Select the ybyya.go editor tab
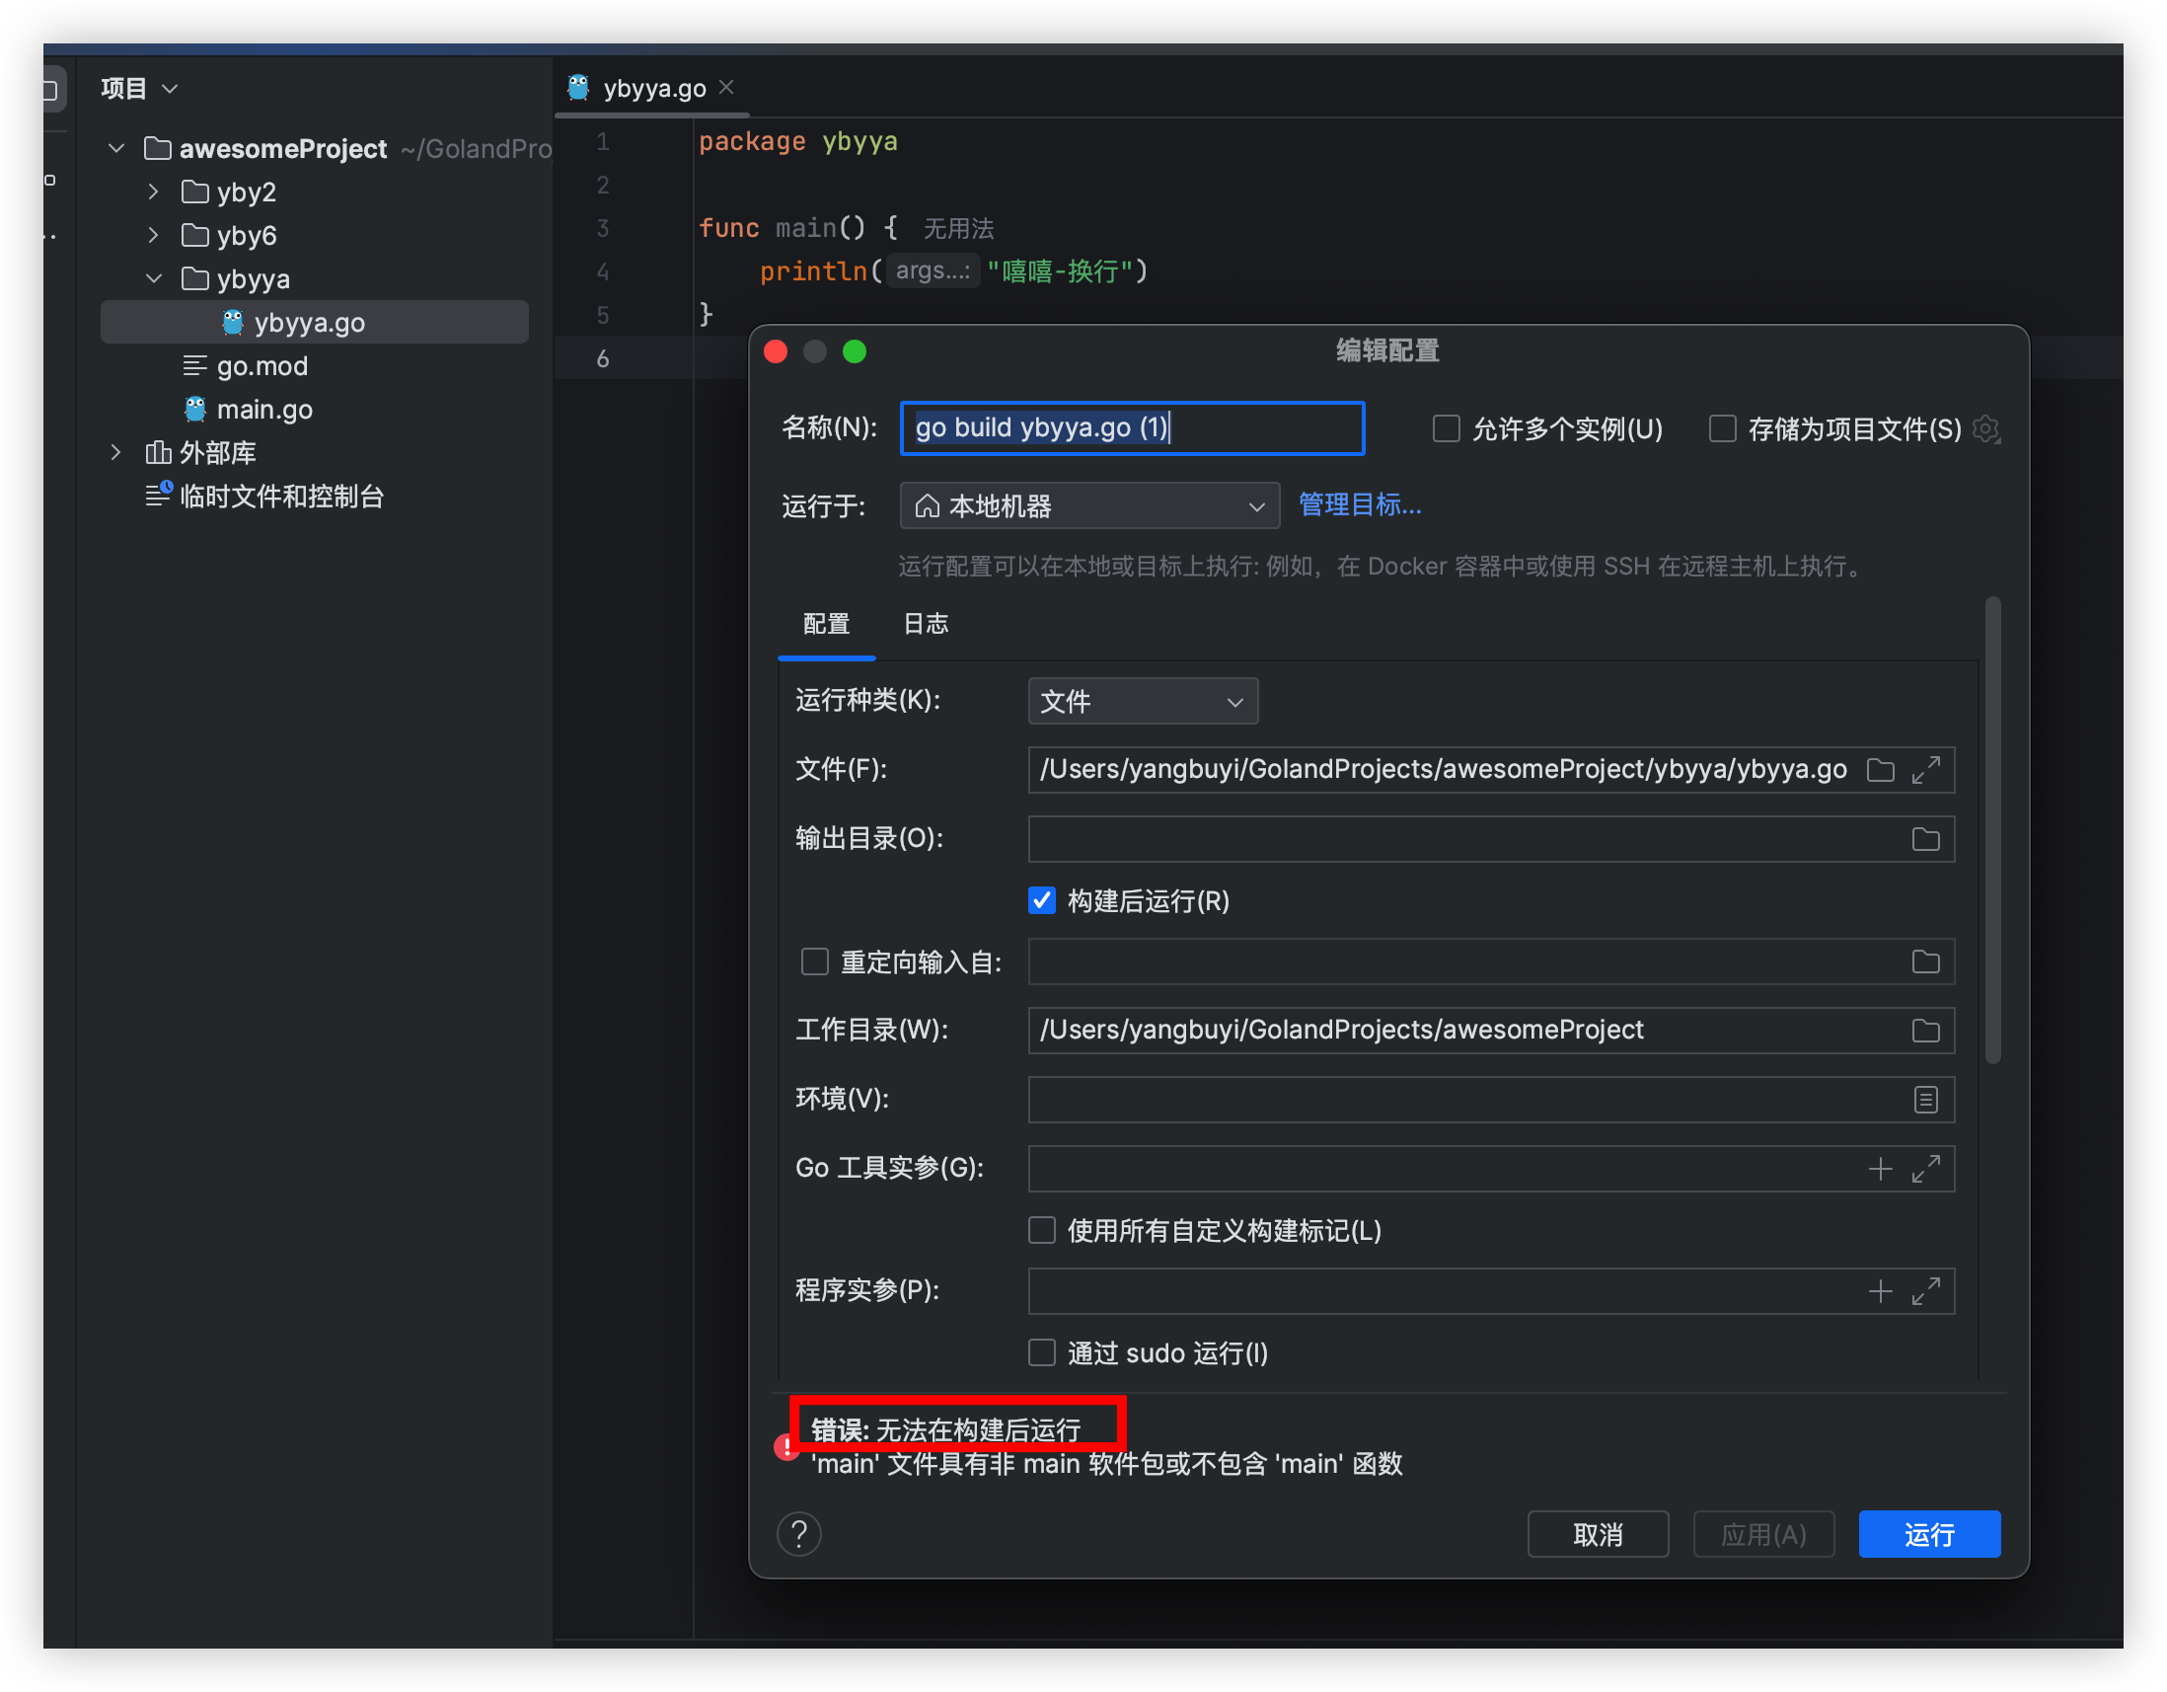The height and width of the screenshot is (1692, 2167). [x=653, y=87]
